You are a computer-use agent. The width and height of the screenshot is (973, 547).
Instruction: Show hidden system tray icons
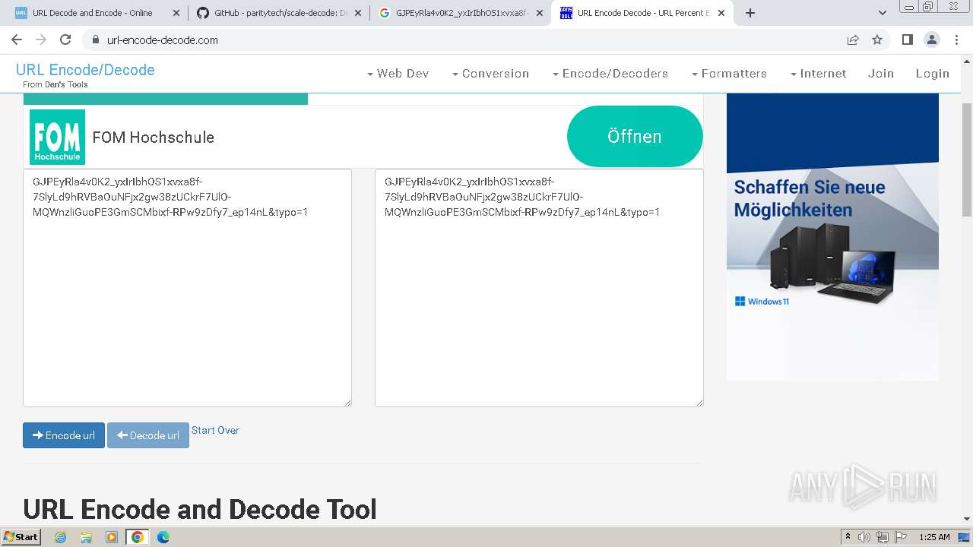point(848,537)
